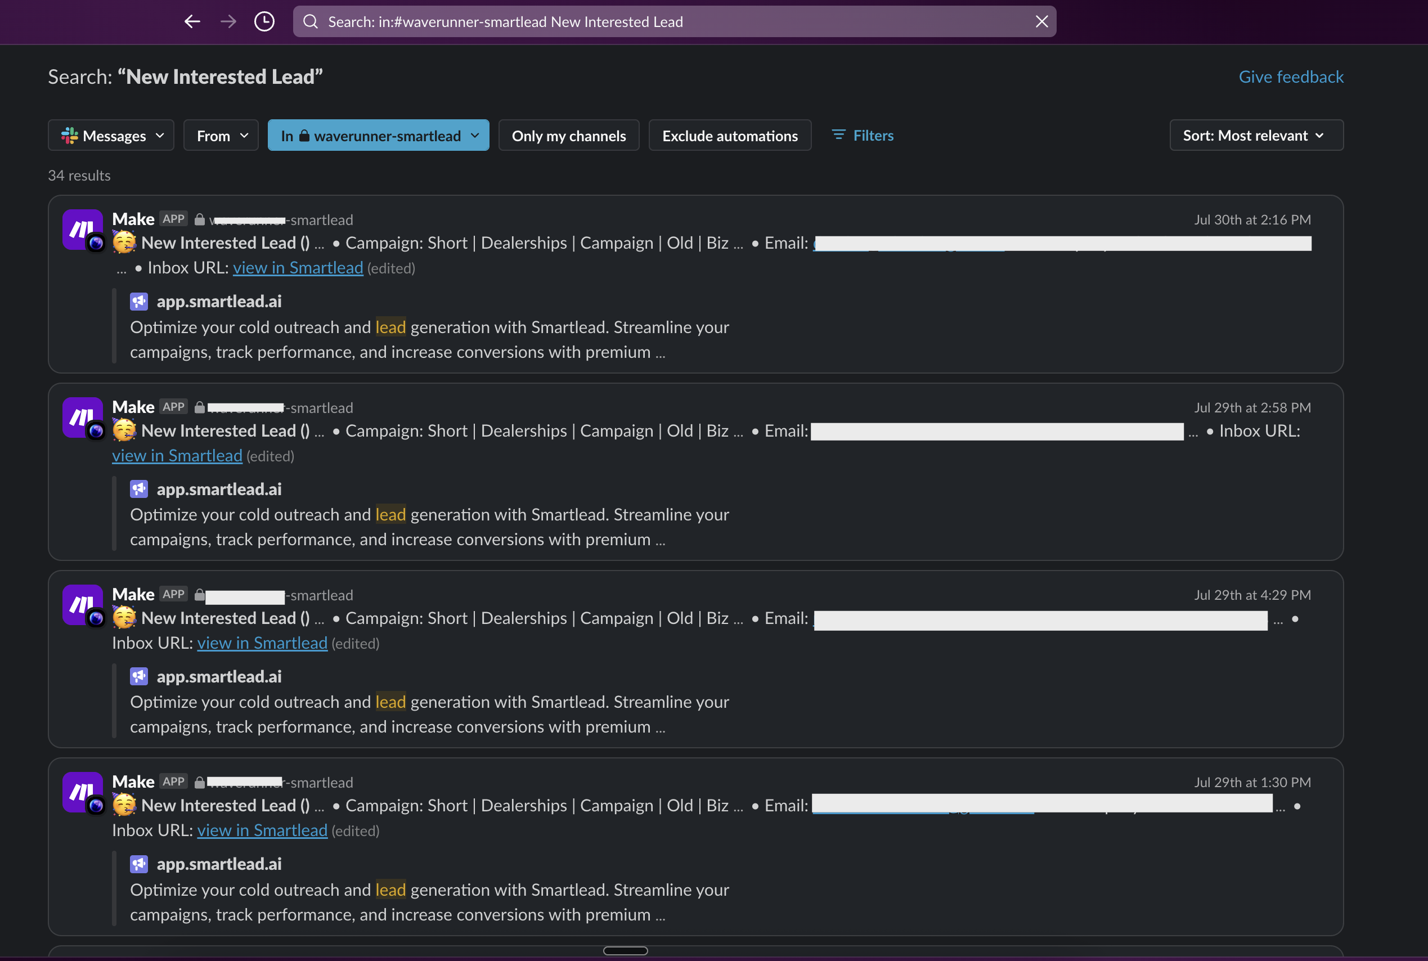The width and height of the screenshot is (1428, 961).
Task: Toggle Only my channels filter
Action: pos(568,136)
